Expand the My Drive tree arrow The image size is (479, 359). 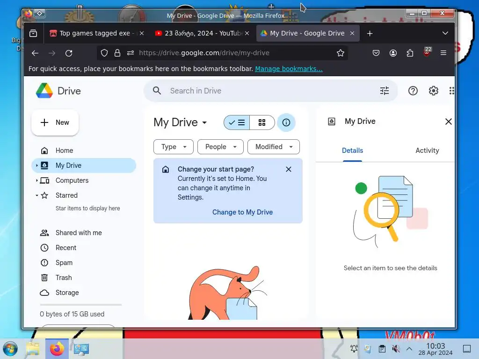36,165
